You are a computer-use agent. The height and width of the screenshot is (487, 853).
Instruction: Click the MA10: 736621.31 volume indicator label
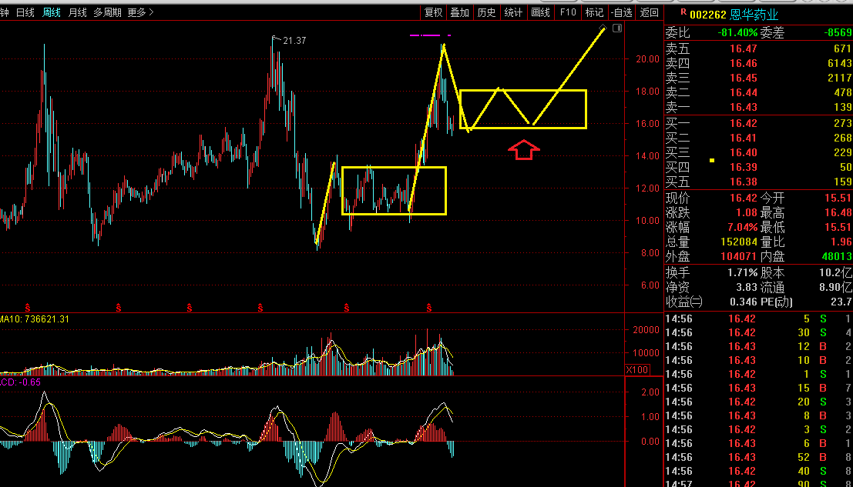tap(34, 319)
